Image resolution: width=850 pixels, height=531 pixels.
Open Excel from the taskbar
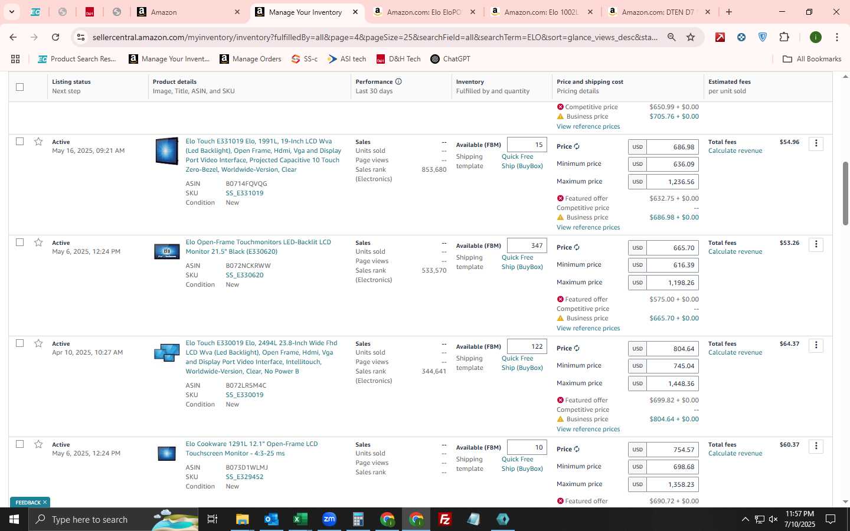tap(300, 519)
